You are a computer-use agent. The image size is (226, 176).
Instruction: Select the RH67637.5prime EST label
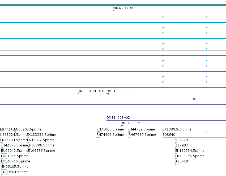(142, 134)
